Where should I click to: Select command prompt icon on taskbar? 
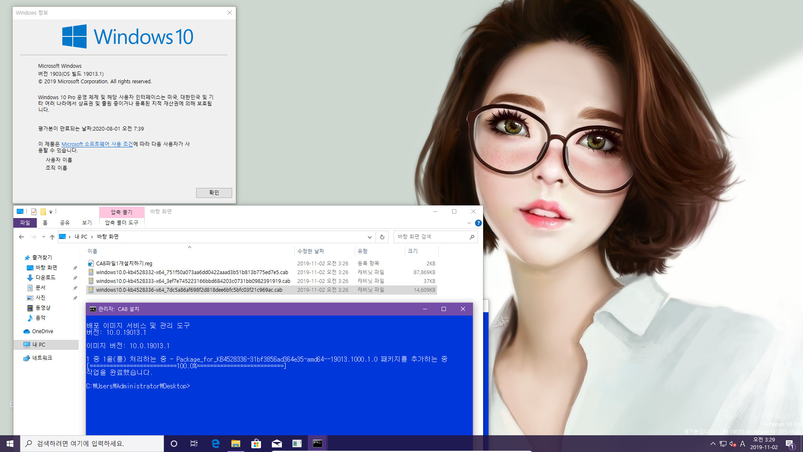(x=317, y=444)
